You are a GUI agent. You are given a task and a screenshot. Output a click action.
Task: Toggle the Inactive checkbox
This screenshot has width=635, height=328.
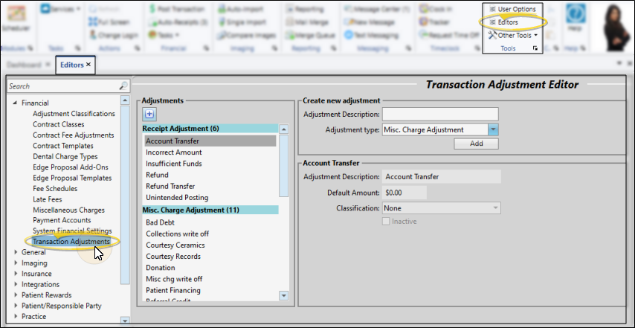[386, 222]
